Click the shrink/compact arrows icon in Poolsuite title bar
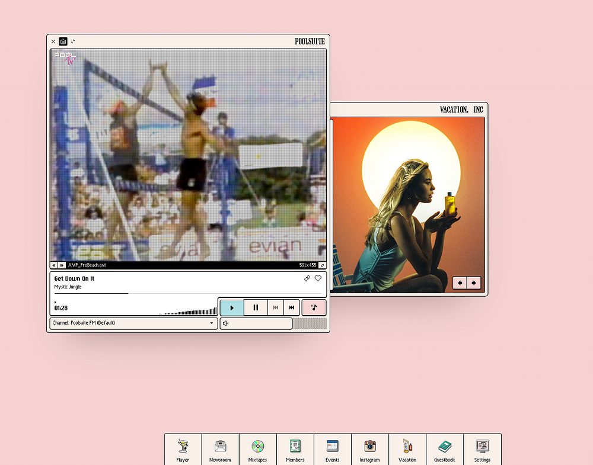 [73, 41]
